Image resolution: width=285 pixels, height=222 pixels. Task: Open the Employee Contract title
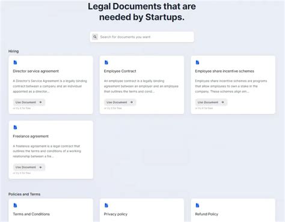120,71
